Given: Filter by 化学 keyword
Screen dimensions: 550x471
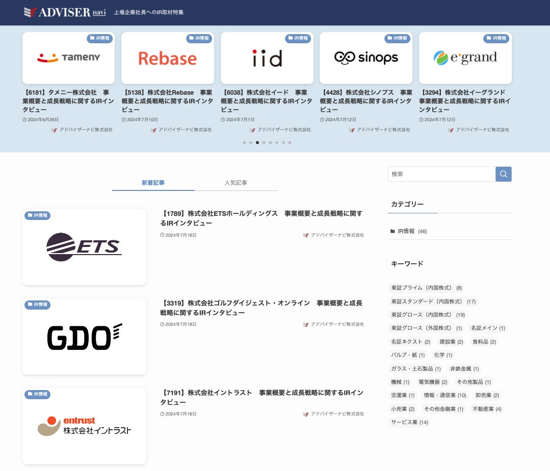Looking at the screenshot, I should coord(443,355).
